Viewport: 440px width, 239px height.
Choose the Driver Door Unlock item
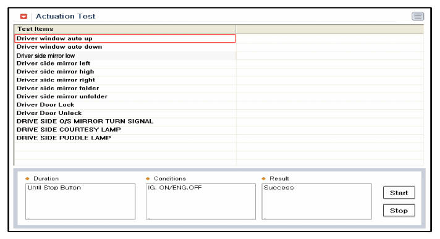125,113
